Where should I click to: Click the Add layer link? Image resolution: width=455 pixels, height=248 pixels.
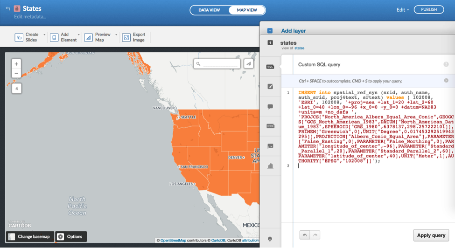294,31
